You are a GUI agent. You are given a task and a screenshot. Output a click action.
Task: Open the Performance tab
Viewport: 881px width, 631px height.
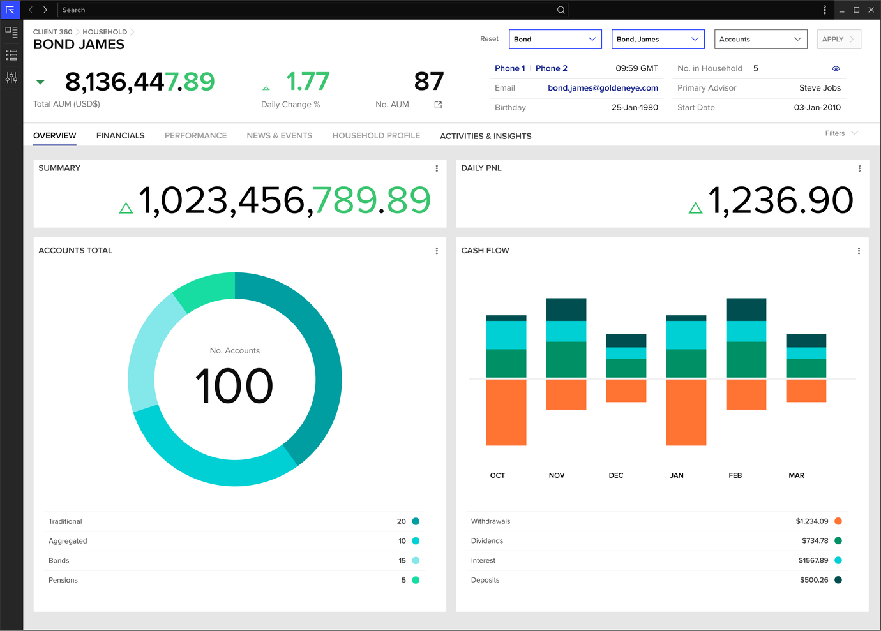pos(196,135)
